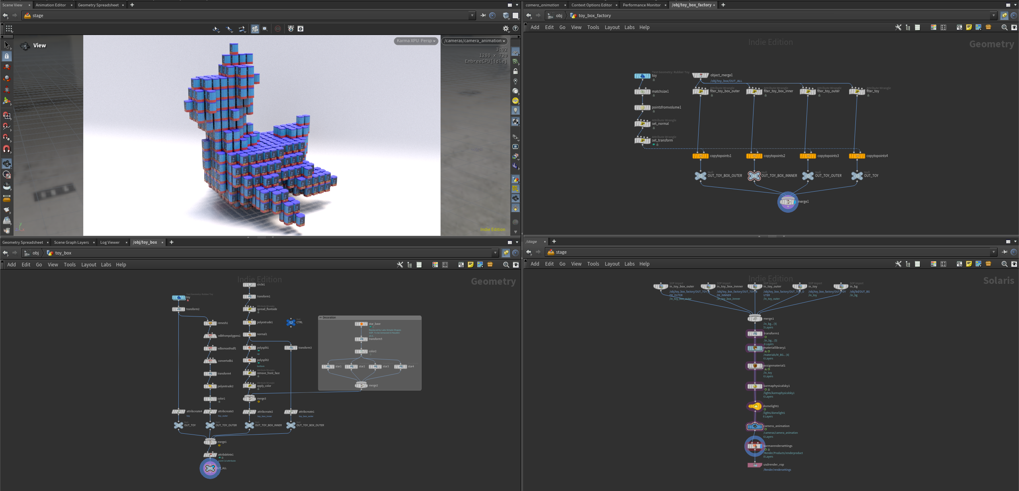This screenshot has width=1019, height=491.
Task: Open the Labs menu in toy_box_factory pane
Action: click(629, 27)
